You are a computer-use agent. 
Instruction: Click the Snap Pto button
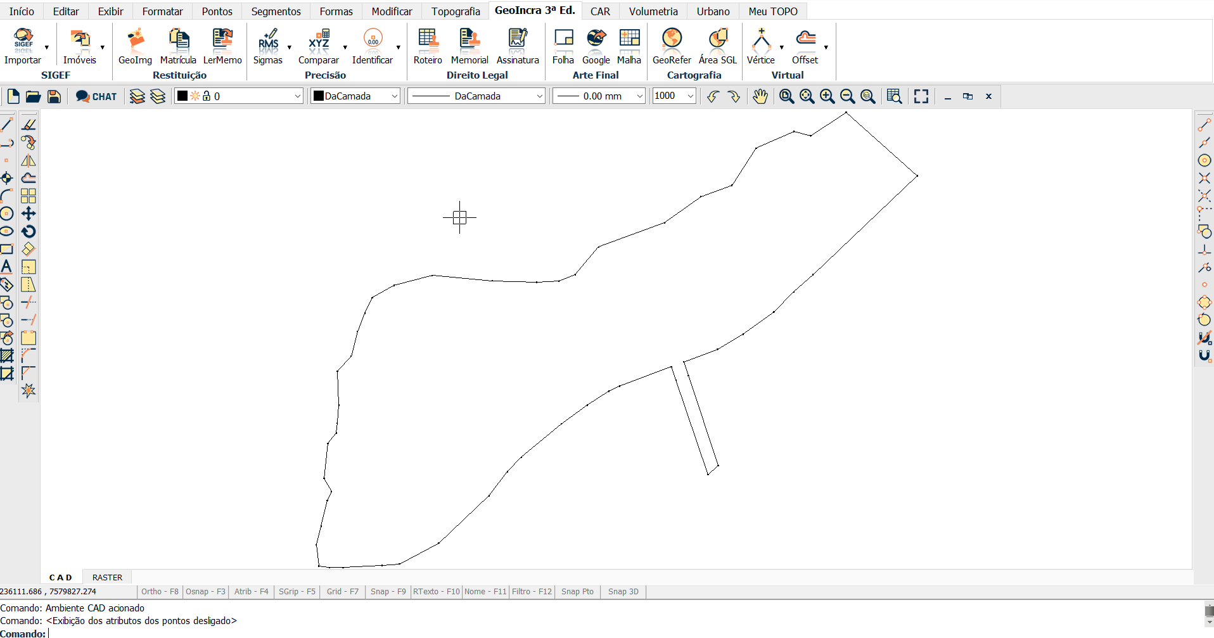(x=577, y=592)
